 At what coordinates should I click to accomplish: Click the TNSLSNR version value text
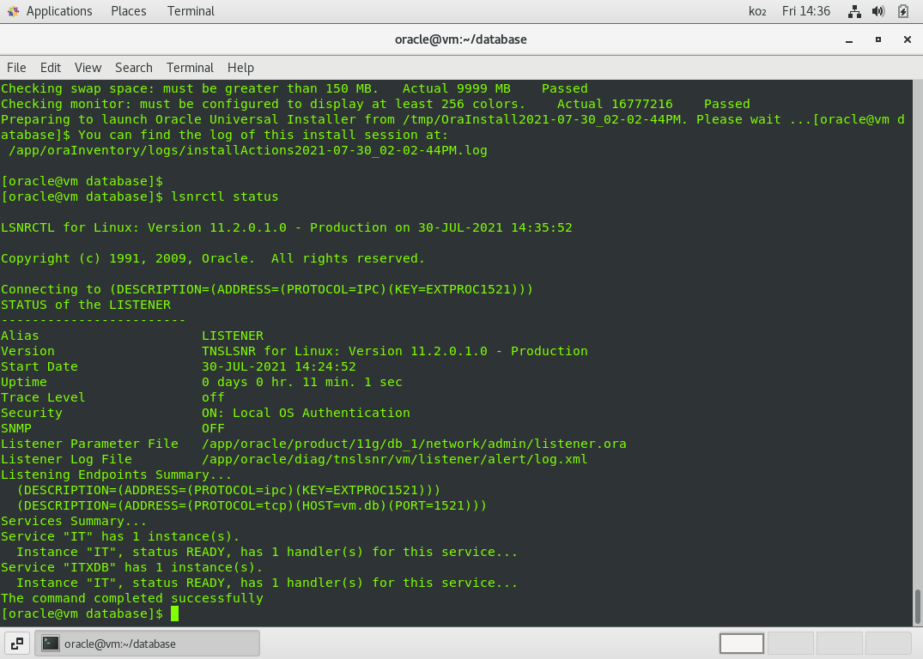394,351
